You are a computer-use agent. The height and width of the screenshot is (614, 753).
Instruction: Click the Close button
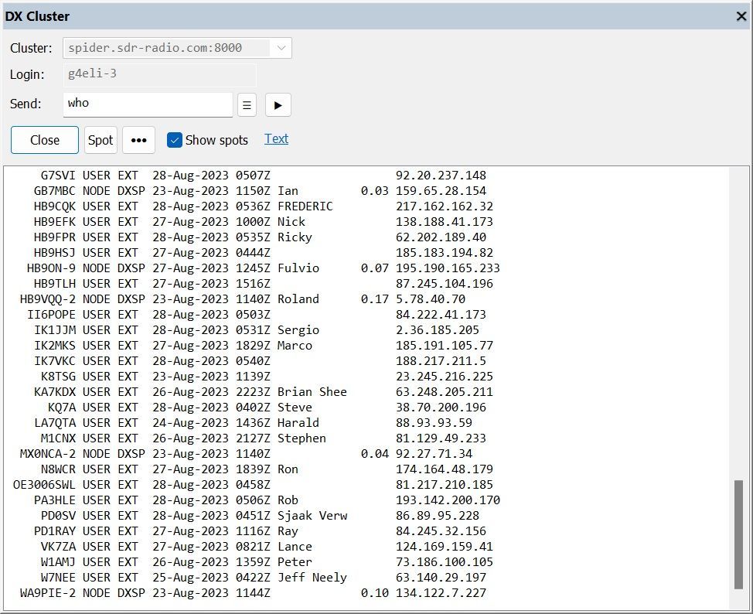click(x=45, y=140)
